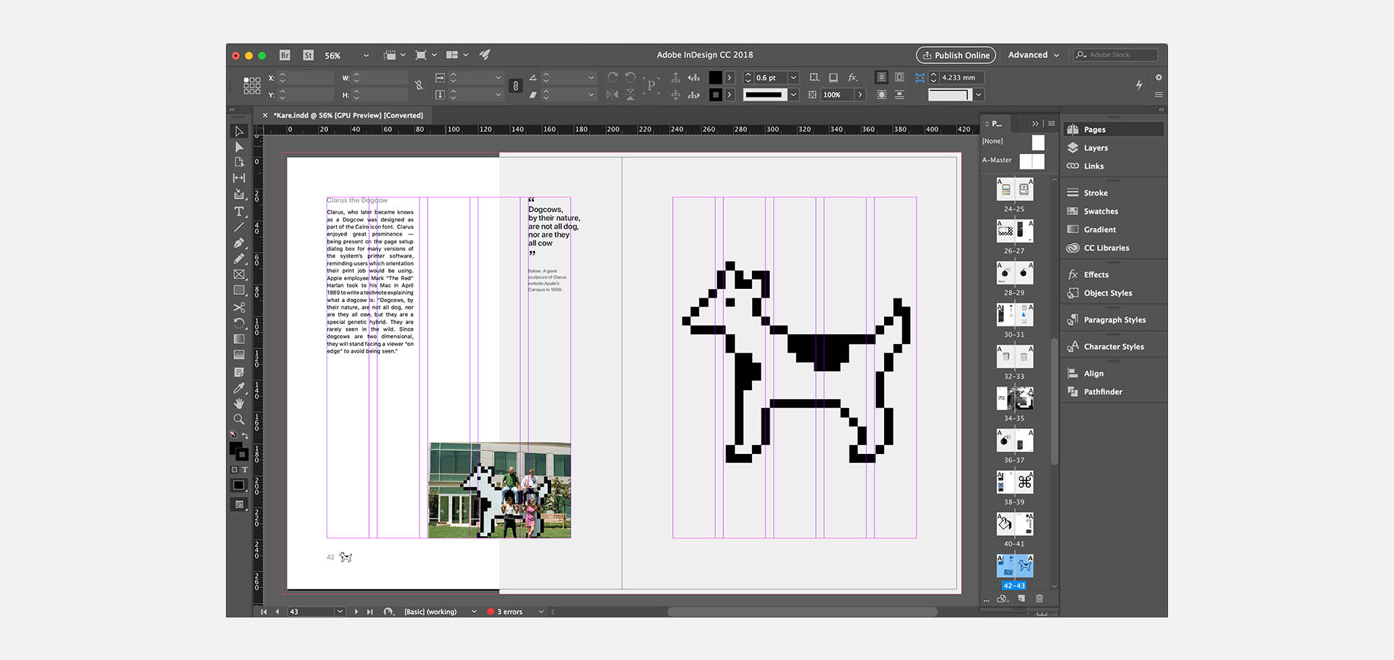The image size is (1394, 660).
Task: Click the GPU performance rocket icon
Action: pos(485,55)
